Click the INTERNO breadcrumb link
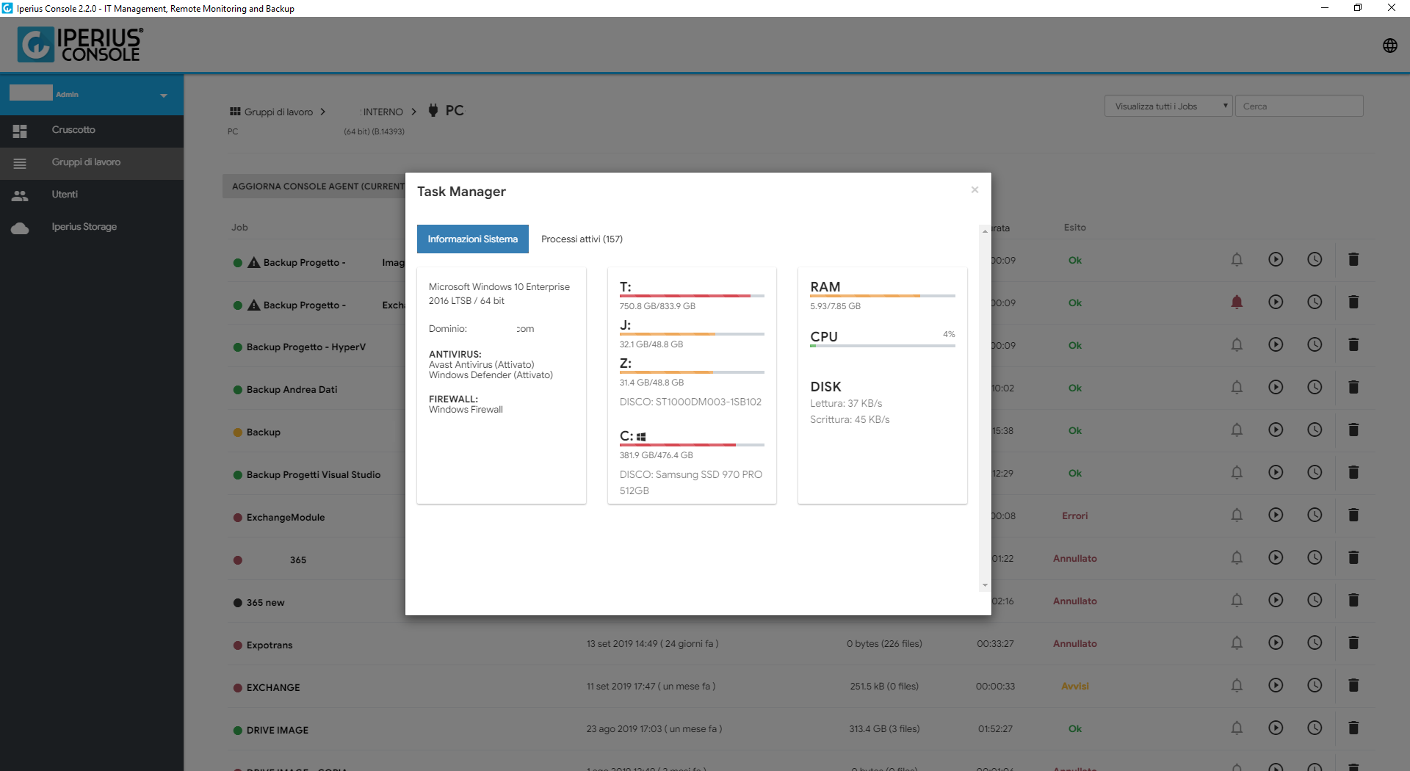Image resolution: width=1410 pixels, height=771 pixels. [x=383, y=112]
